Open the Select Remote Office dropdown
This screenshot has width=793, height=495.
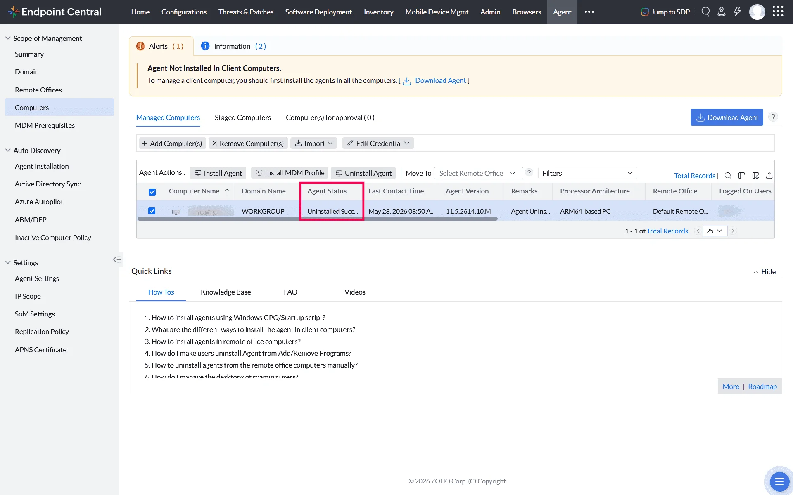[x=478, y=173]
